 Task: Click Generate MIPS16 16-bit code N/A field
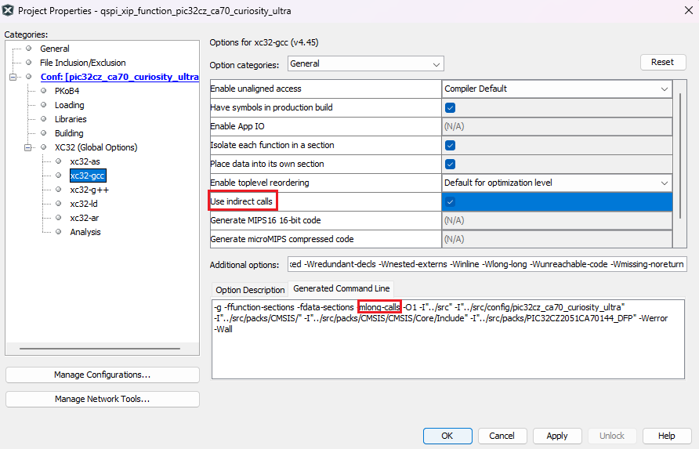[x=557, y=220]
